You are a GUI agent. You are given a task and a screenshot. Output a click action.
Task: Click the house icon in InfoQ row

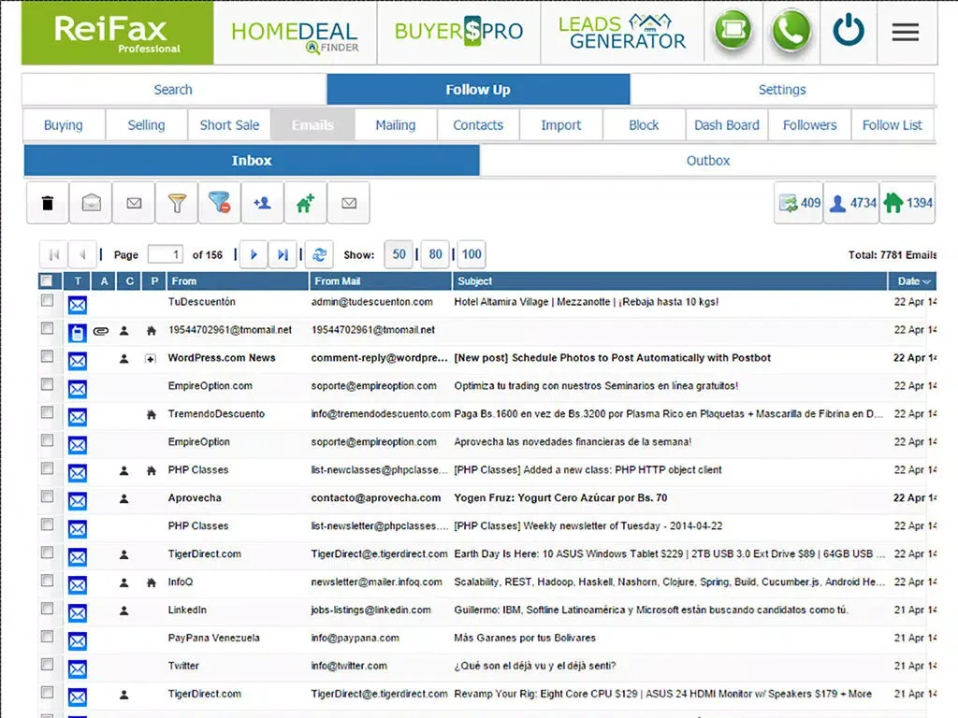[152, 583]
